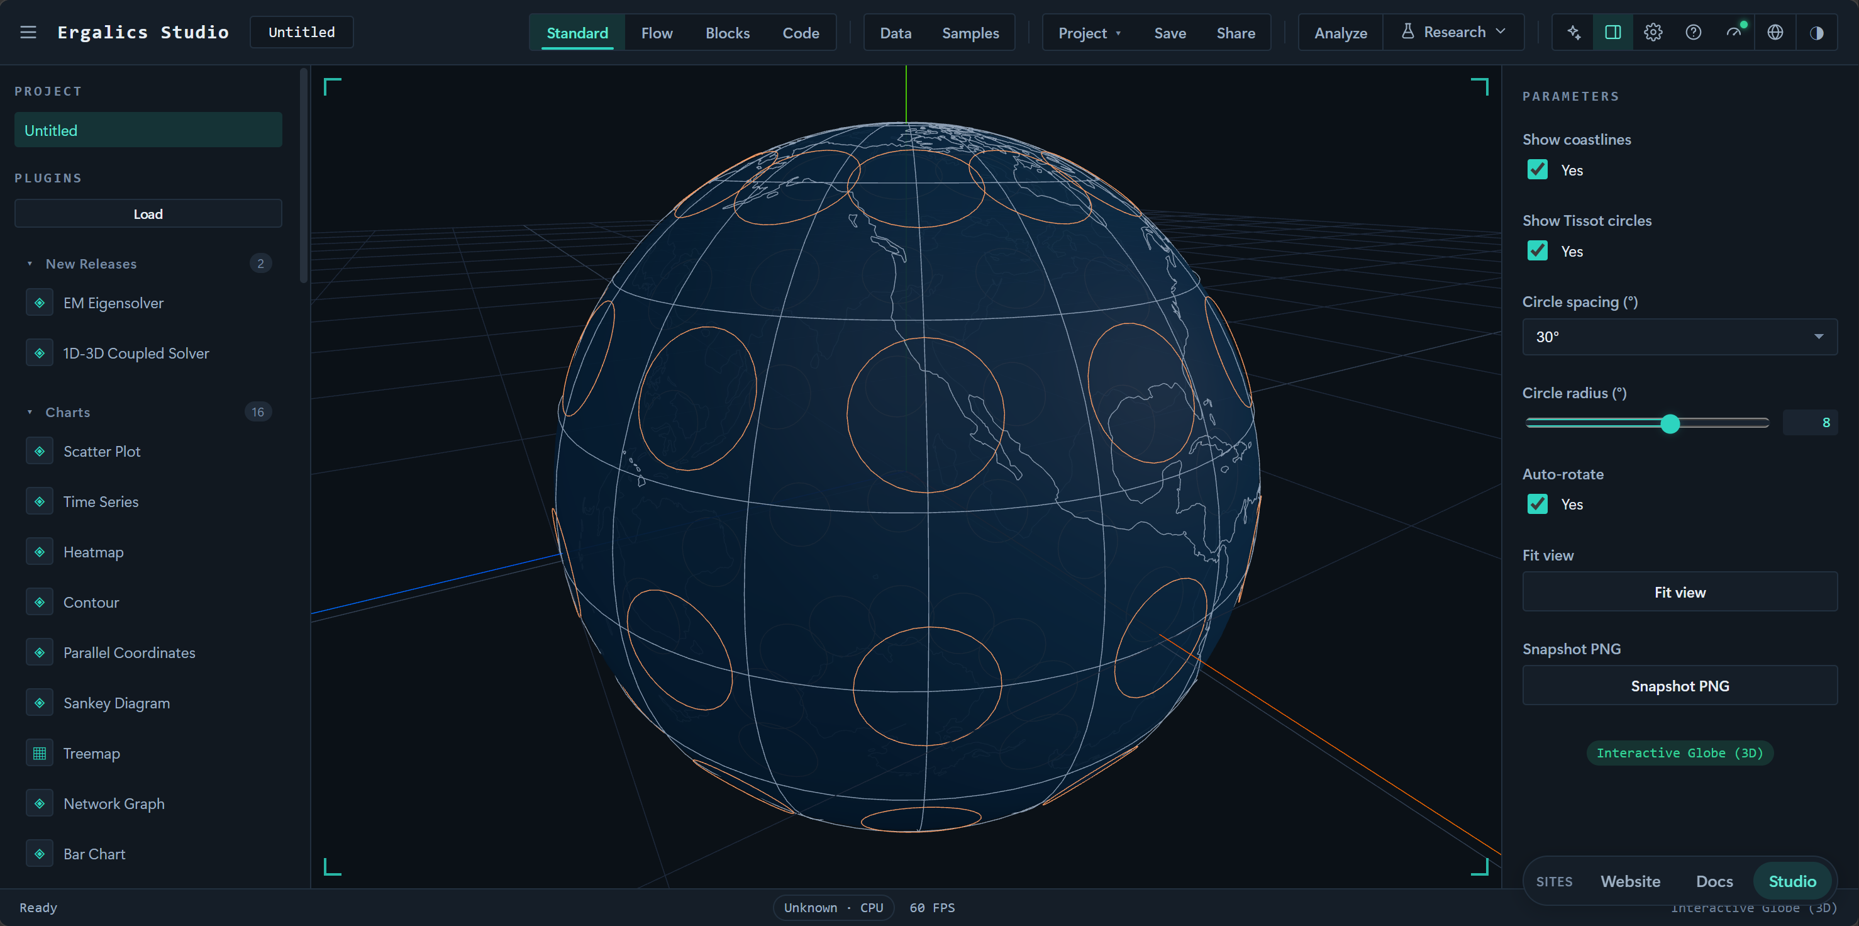Screen dimensions: 1859x926
Task: Click the Time Series plugin icon
Action: point(40,501)
